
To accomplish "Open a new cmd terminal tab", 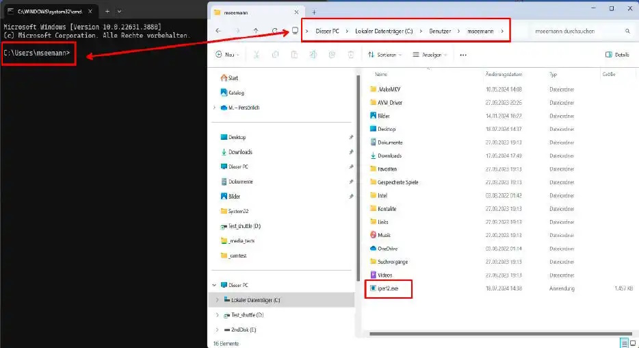I will point(107,12).
